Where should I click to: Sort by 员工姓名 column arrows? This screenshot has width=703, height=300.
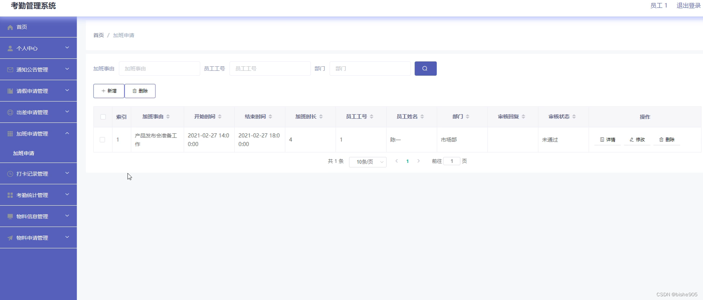tap(422, 117)
